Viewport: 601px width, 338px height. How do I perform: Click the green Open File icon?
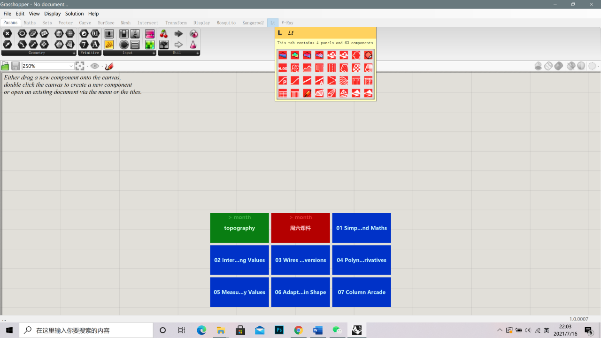[x=5, y=66]
